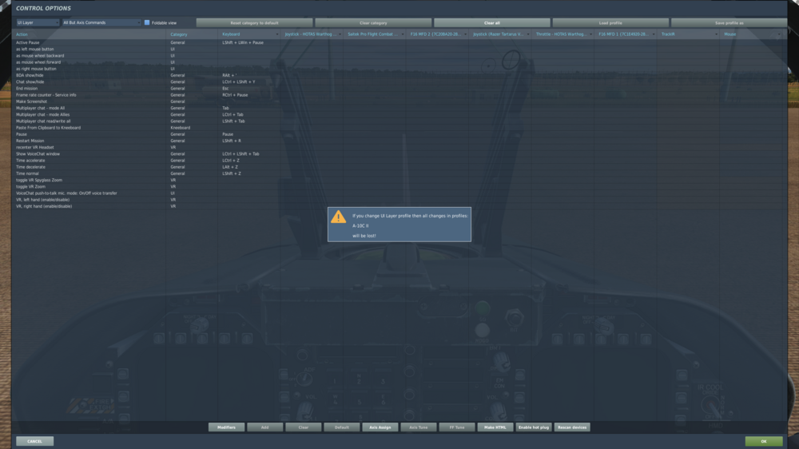Select Frame rate counter - Service info row

[x=399, y=95]
